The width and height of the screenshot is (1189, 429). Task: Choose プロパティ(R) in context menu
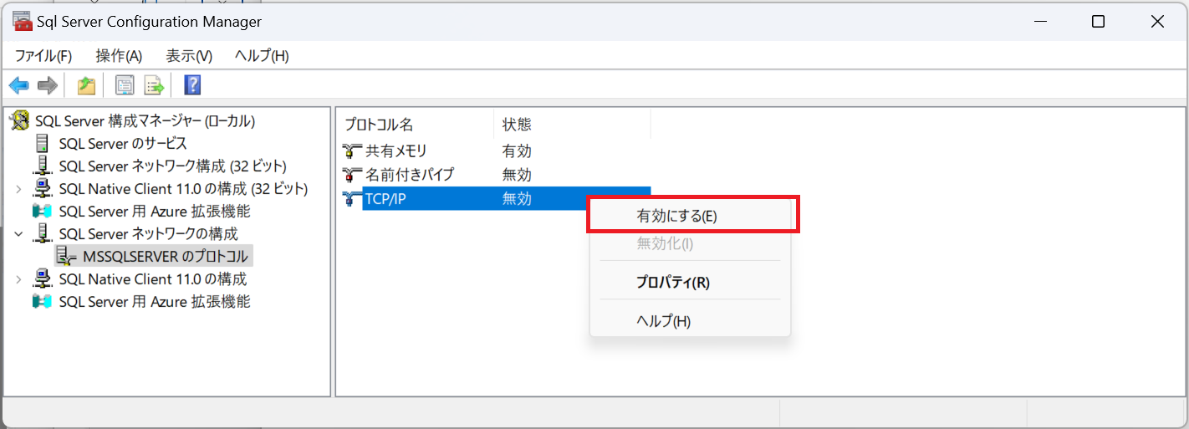[x=691, y=283]
